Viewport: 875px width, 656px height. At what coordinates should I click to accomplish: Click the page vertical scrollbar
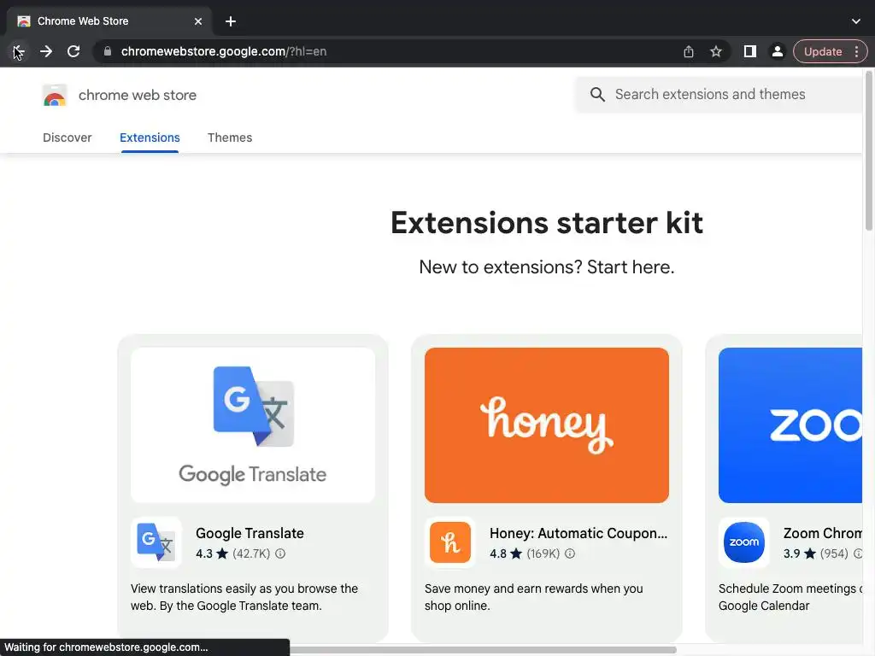868,150
